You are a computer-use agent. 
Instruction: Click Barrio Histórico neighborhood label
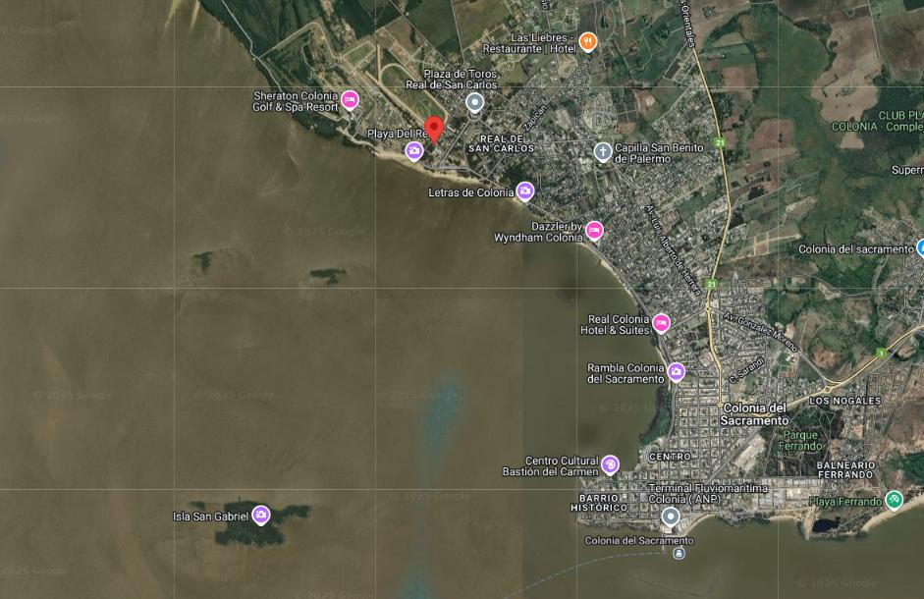(x=599, y=503)
